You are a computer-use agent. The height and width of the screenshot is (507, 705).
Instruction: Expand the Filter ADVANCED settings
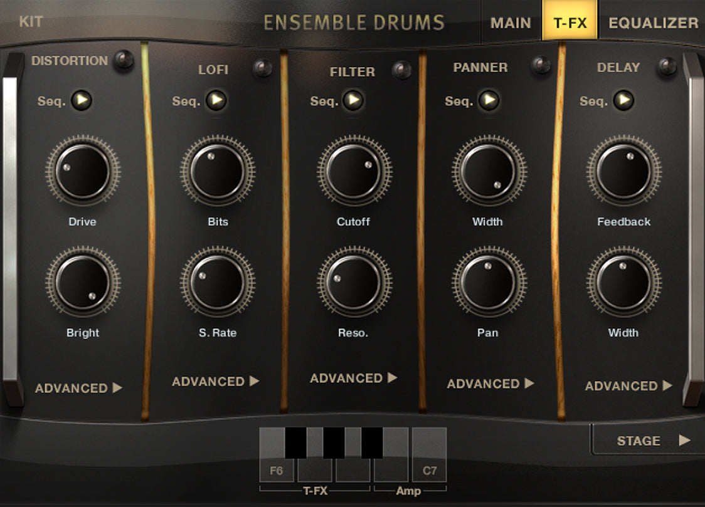[x=354, y=378]
